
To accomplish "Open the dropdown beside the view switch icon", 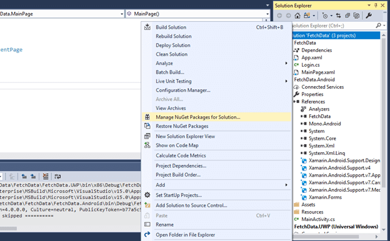I will pyautogui.click(x=314, y=16).
